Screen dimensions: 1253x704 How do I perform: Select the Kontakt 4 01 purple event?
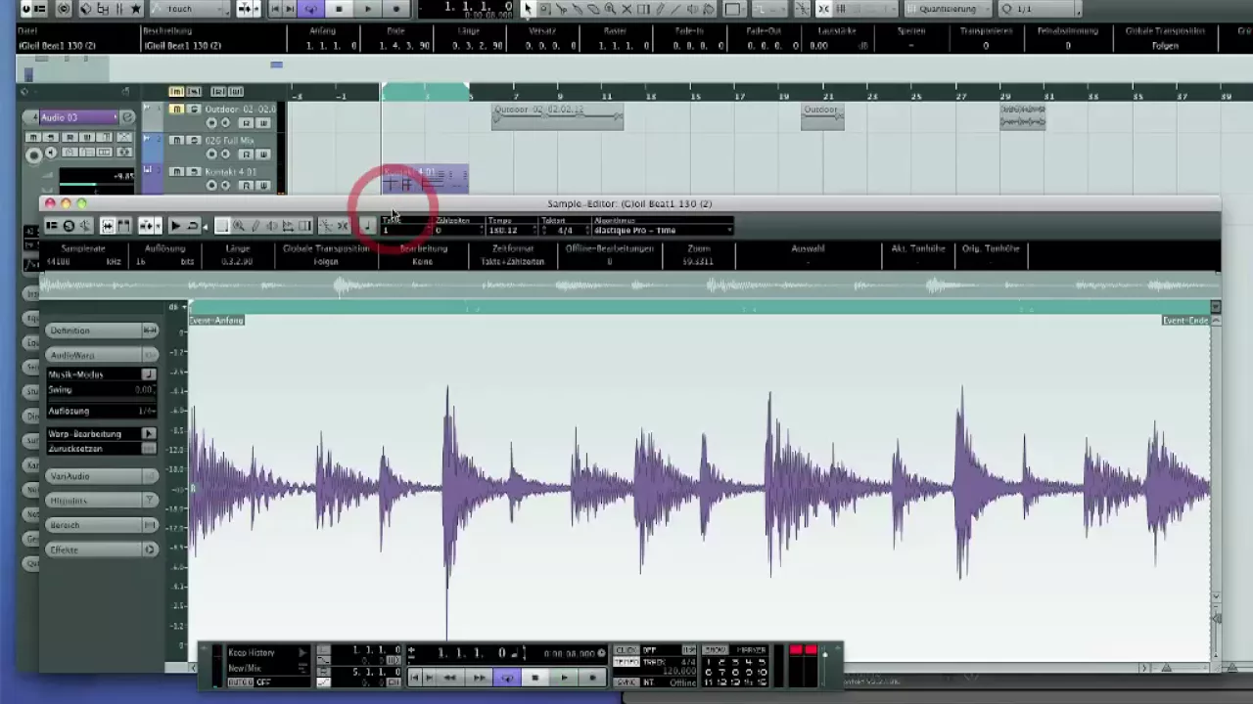[425, 179]
